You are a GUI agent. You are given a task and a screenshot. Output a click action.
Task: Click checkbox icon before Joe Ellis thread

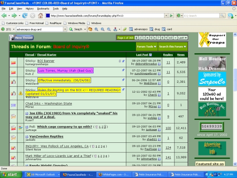[x=27, y=113]
